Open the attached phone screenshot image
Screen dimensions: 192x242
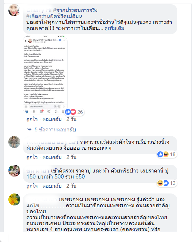tap(45, 75)
